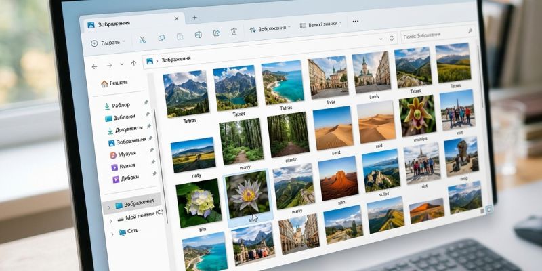The image size is (542, 271).
Task: Open a new tab with plus
Action: pos(194,18)
